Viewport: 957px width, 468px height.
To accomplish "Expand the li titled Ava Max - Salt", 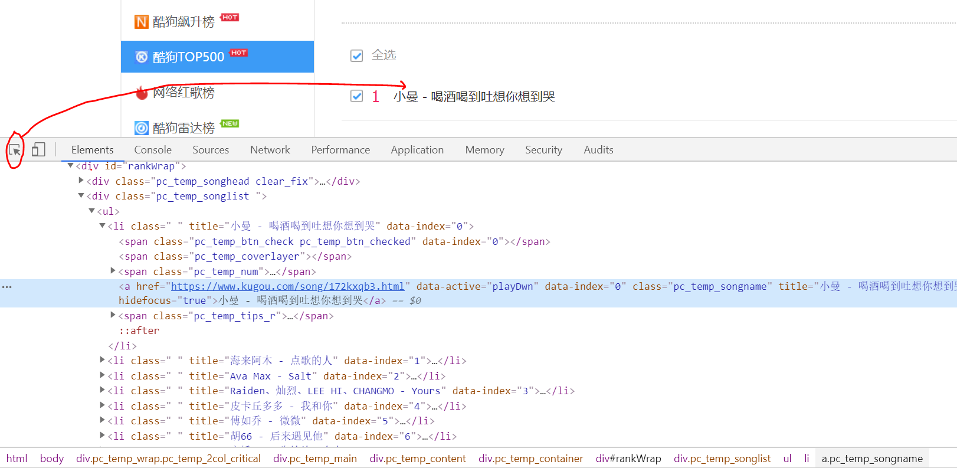I will [103, 375].
